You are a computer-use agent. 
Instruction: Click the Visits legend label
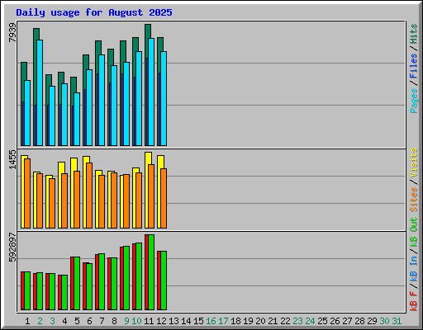(414, 163)
